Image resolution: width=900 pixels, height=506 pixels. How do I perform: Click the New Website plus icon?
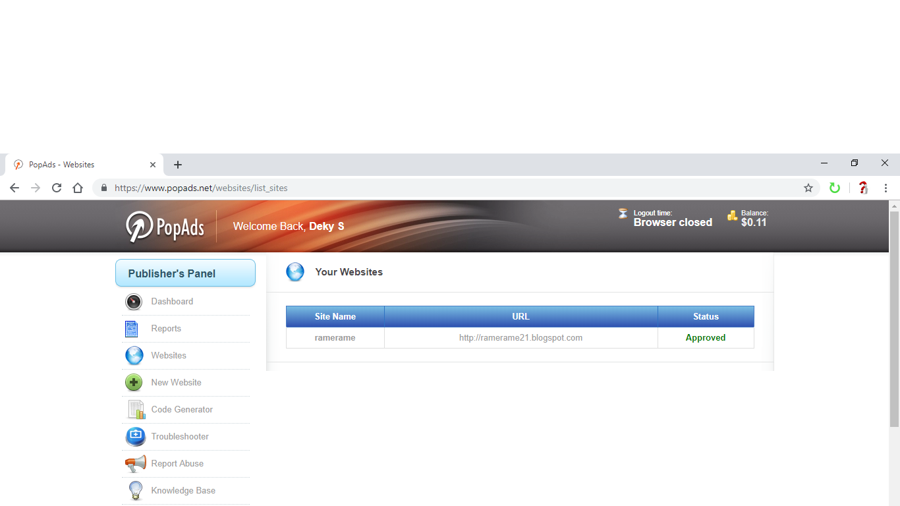point(134,382)
